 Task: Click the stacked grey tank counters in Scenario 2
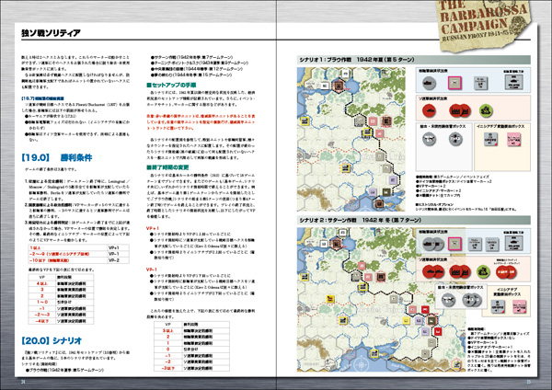433,244
